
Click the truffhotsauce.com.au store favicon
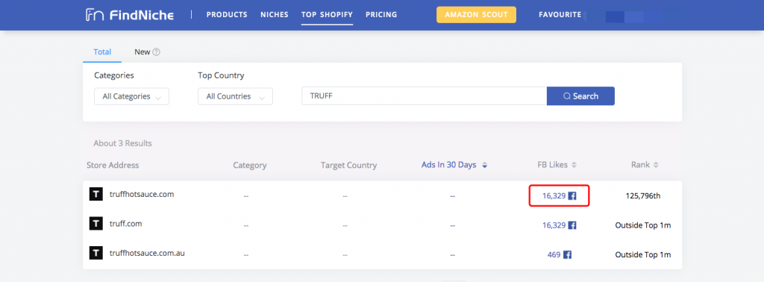click(96, 253)
